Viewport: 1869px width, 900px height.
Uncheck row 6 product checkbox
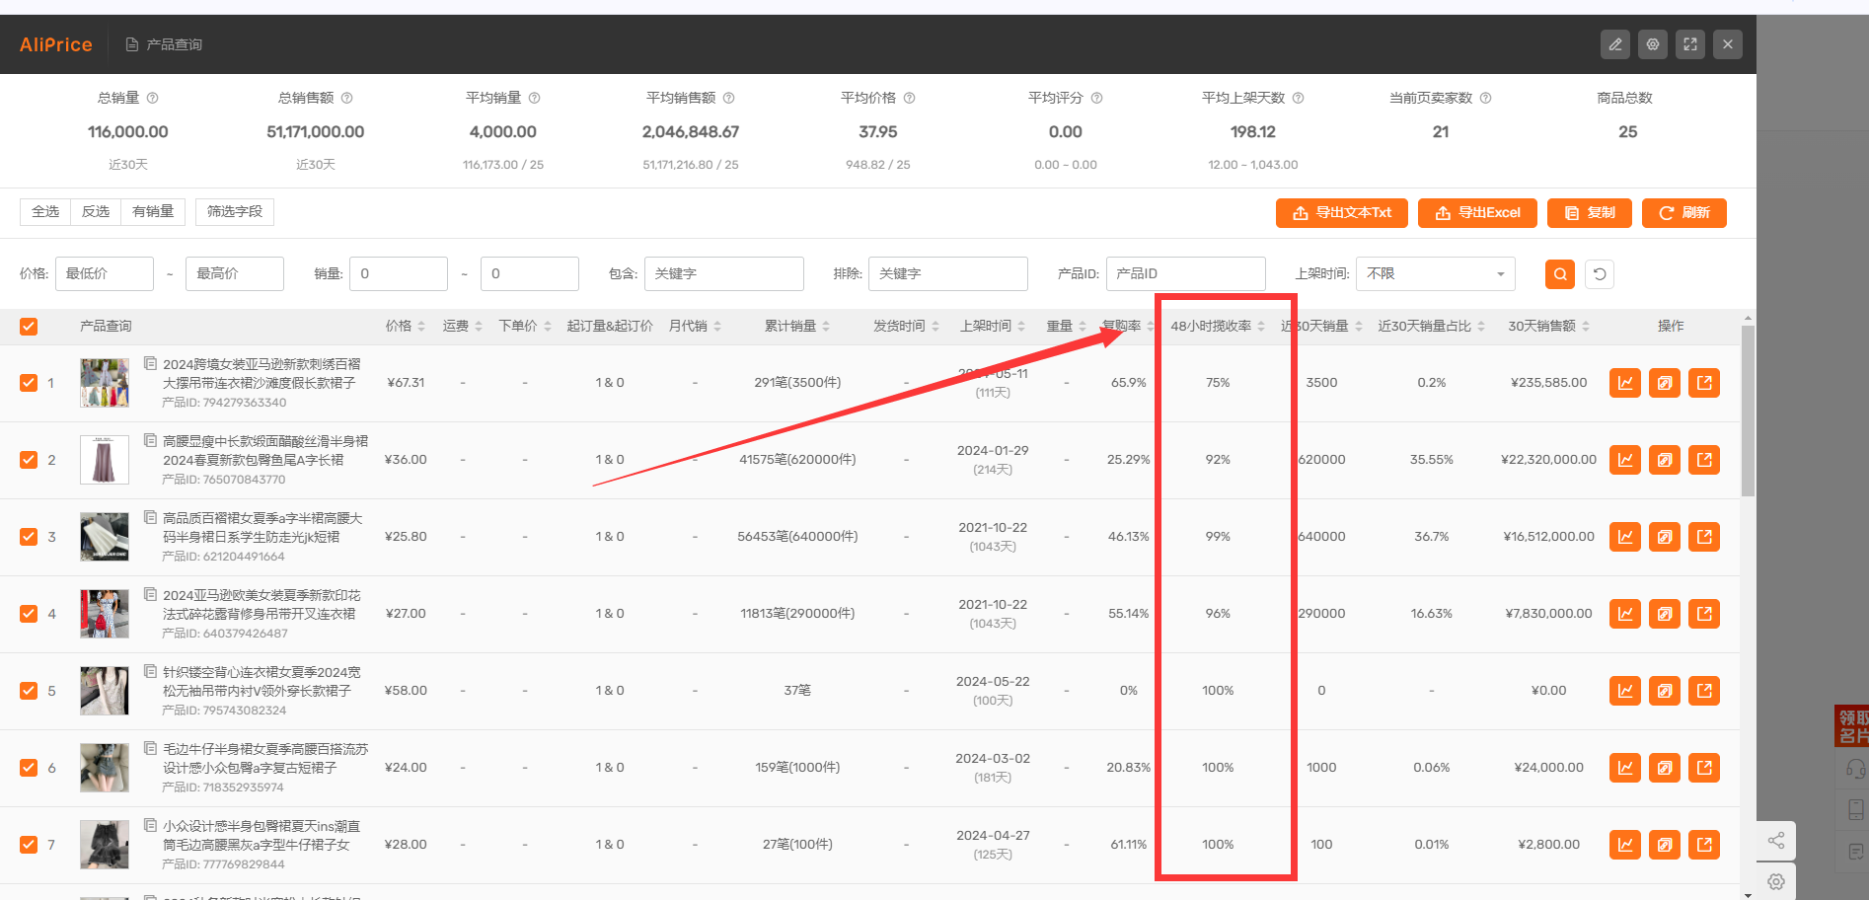pyautogui.click(x=29, y=768)
